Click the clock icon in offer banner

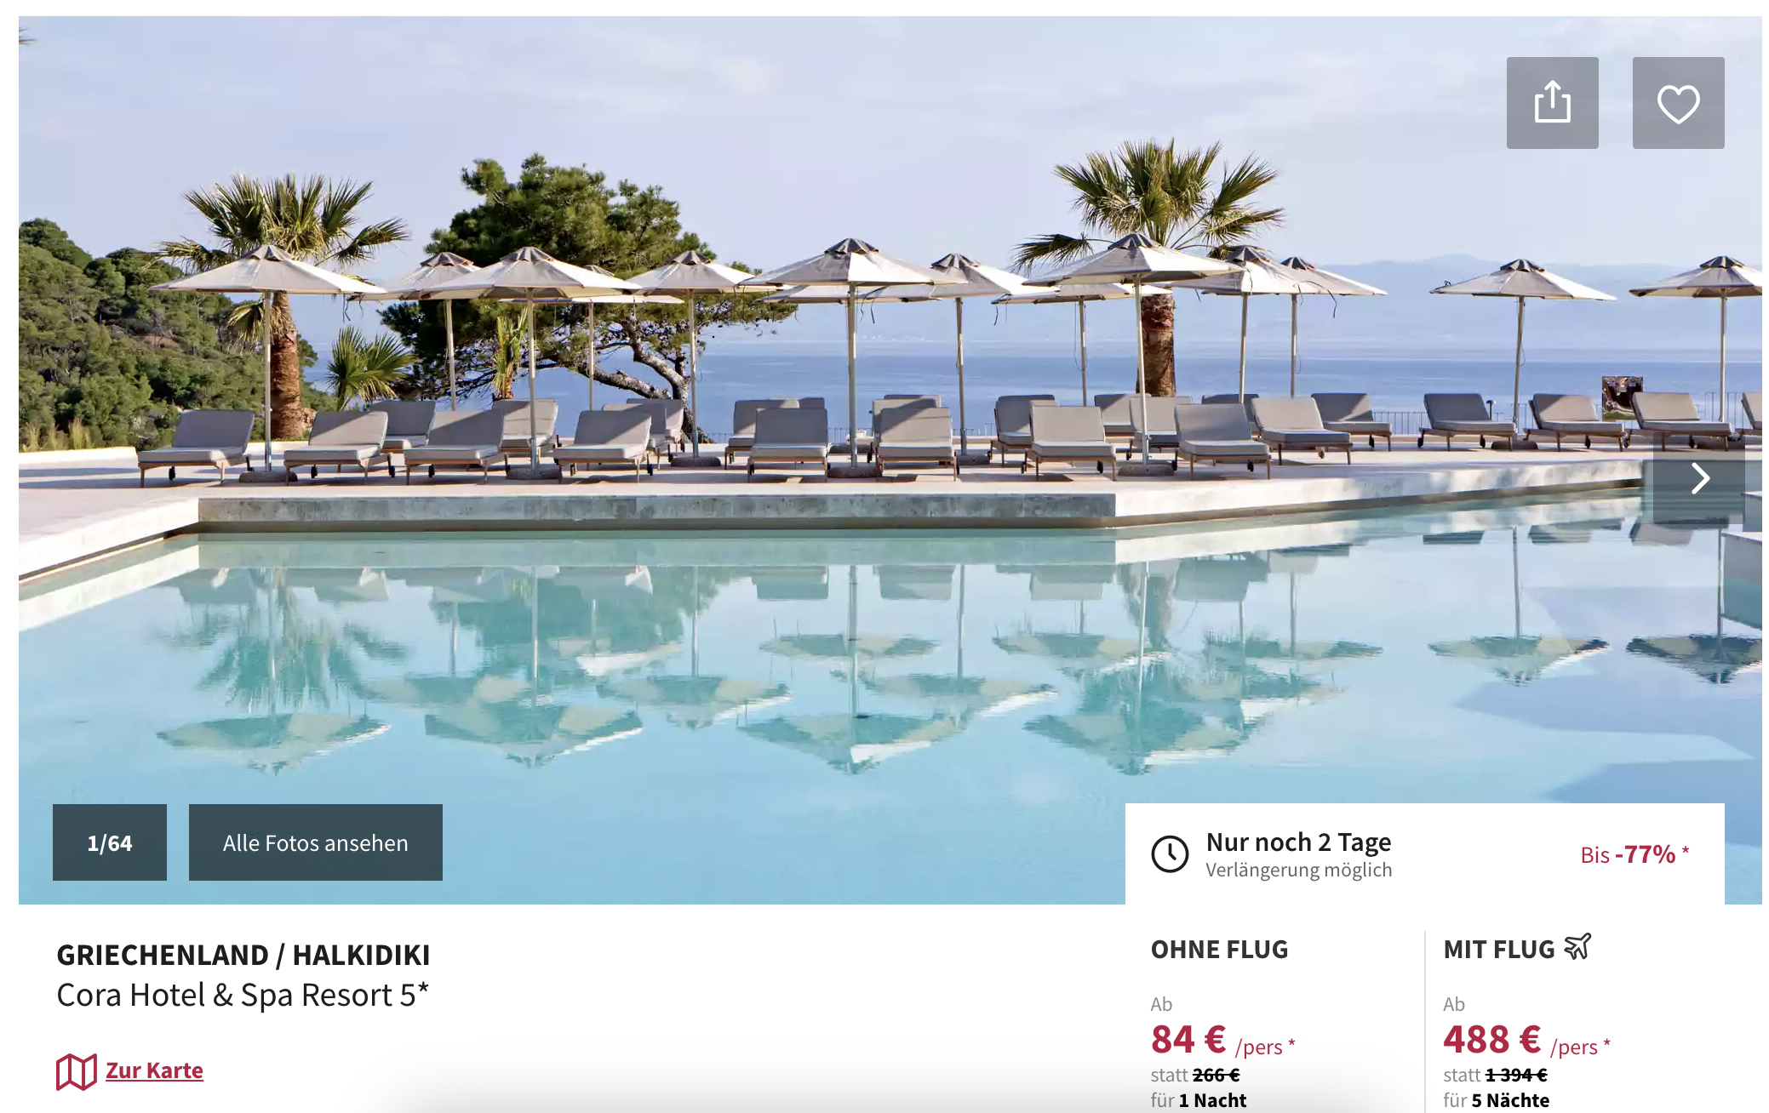tap(1170, 853)
